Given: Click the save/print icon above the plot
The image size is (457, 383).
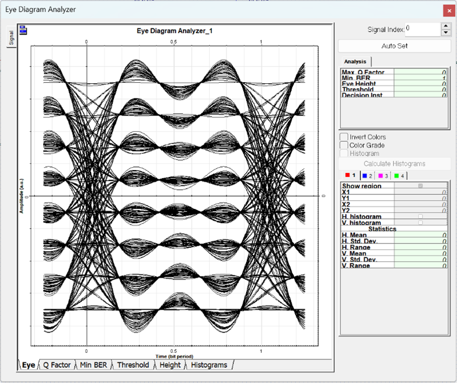Looking at the screenshot, I should click(x=23, y=30).
